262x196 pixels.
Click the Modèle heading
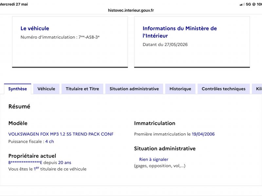(18, 123)
